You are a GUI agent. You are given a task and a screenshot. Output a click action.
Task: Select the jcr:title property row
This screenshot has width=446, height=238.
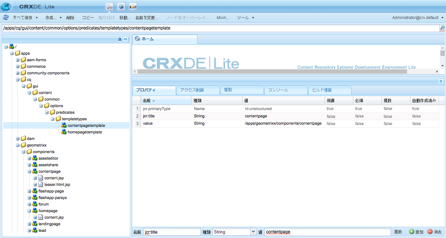(285, 116)
